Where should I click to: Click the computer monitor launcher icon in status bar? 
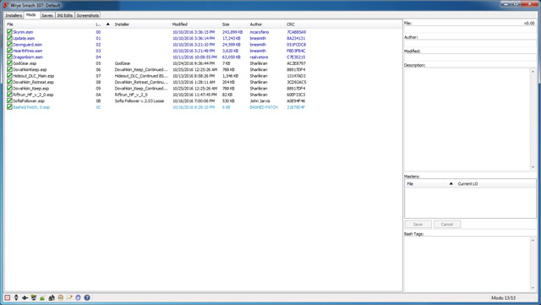click(x=34, y=297)
